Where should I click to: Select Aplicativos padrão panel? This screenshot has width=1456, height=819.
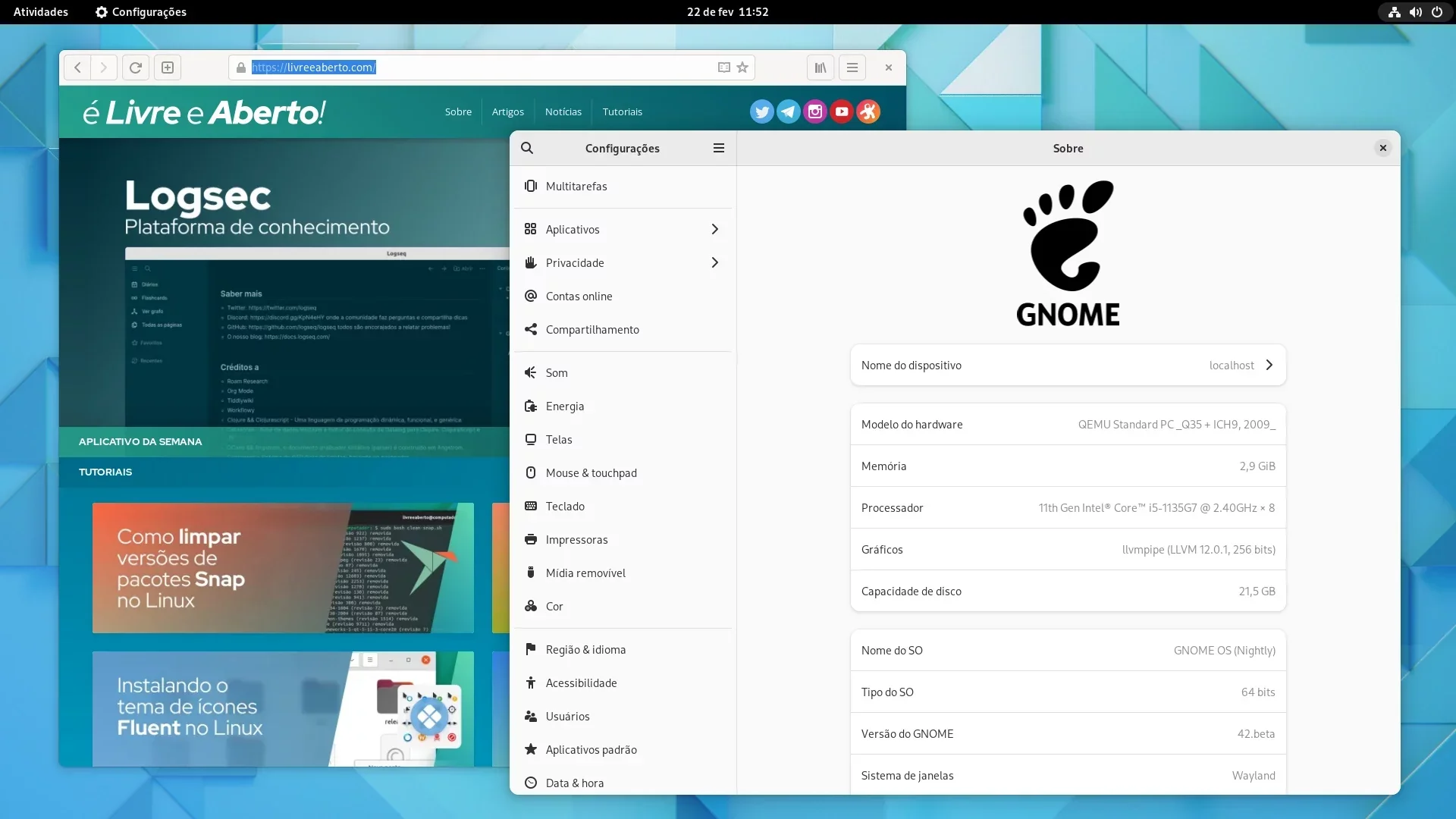click(623, 749)
